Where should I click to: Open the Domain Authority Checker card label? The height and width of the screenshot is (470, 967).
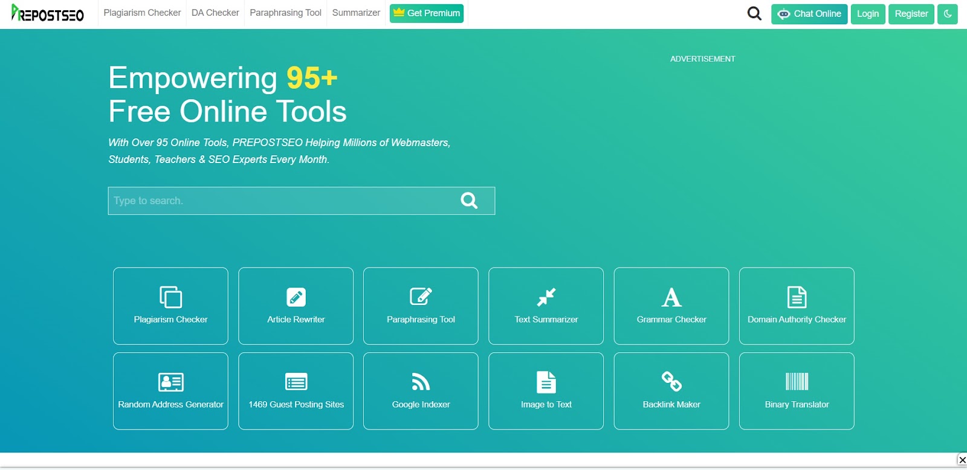(797, 320)
